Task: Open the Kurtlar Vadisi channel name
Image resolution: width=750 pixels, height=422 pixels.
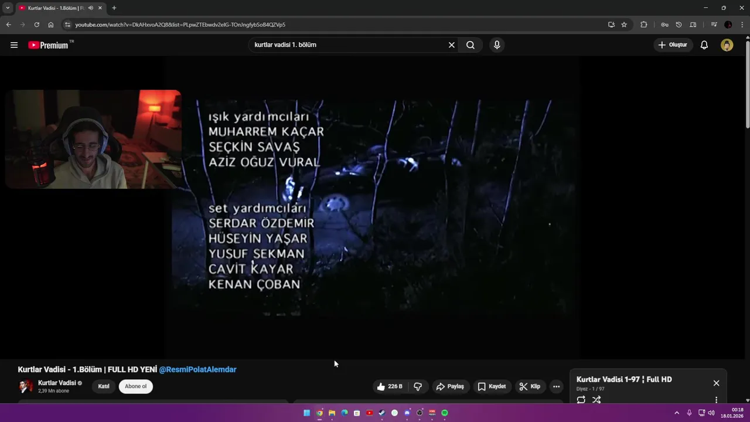Action: pyautogui.click(x=57, y=383)
